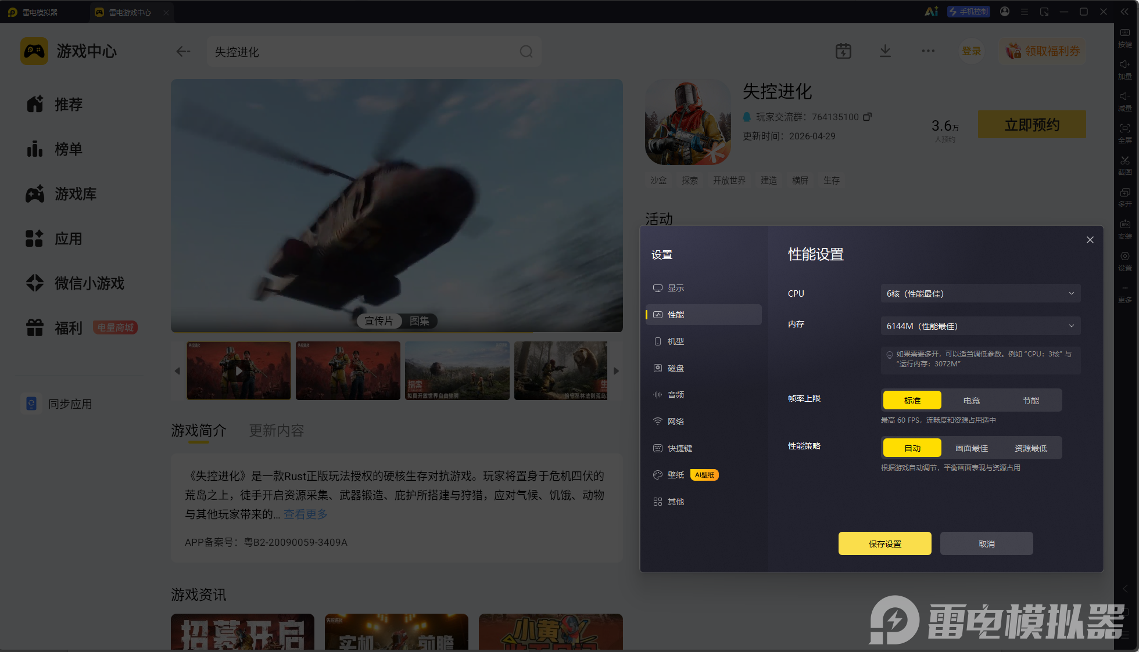Image resolution: width=1139 pixels, height=652 pixels.
Task: Click the 安装 APK install icon
Action: point(1125,229)
